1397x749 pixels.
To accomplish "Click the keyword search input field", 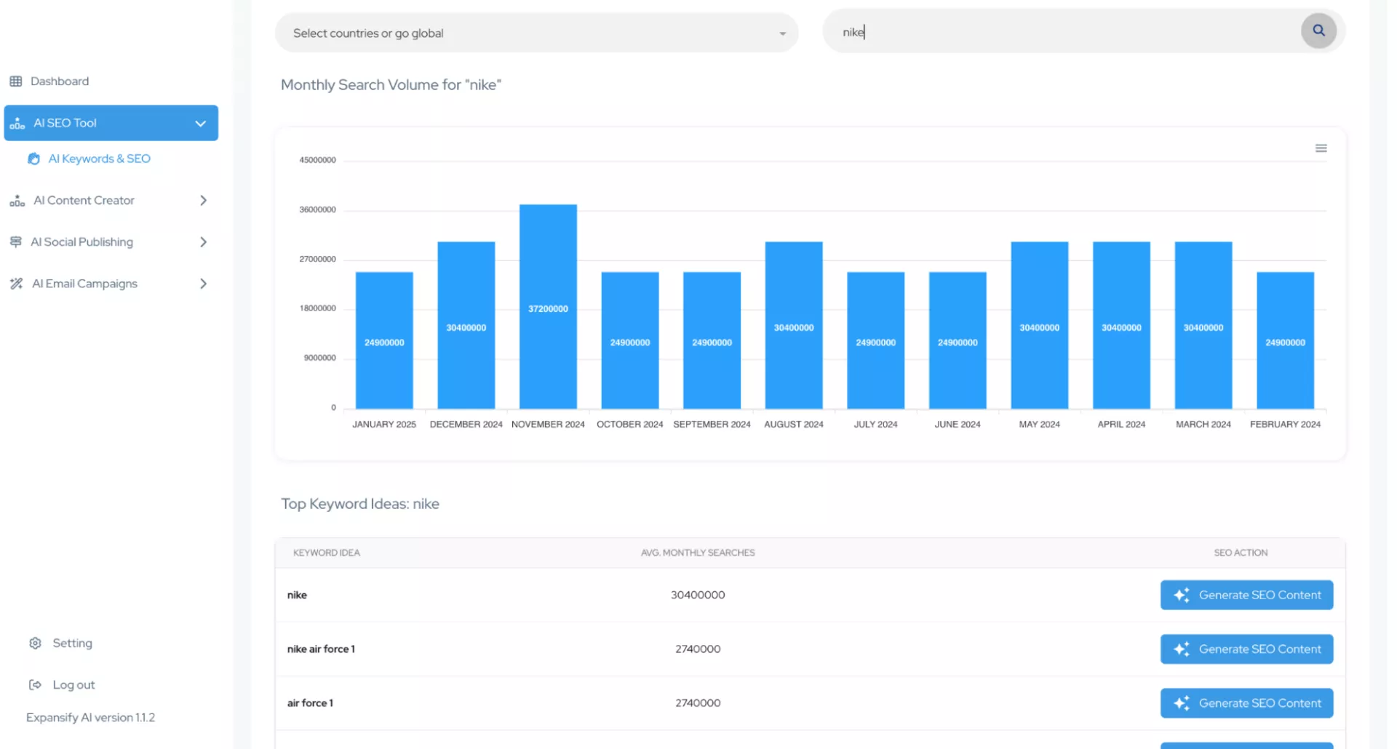I will coord(1062,32).
